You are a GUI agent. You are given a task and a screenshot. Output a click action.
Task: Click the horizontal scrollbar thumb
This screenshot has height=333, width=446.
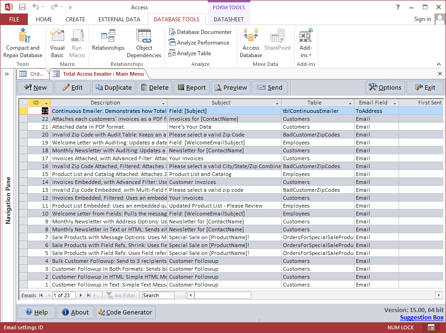point(223,295)
